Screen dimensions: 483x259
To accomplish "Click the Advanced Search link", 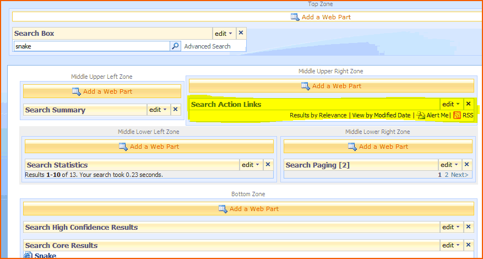I will click(207, 46).
